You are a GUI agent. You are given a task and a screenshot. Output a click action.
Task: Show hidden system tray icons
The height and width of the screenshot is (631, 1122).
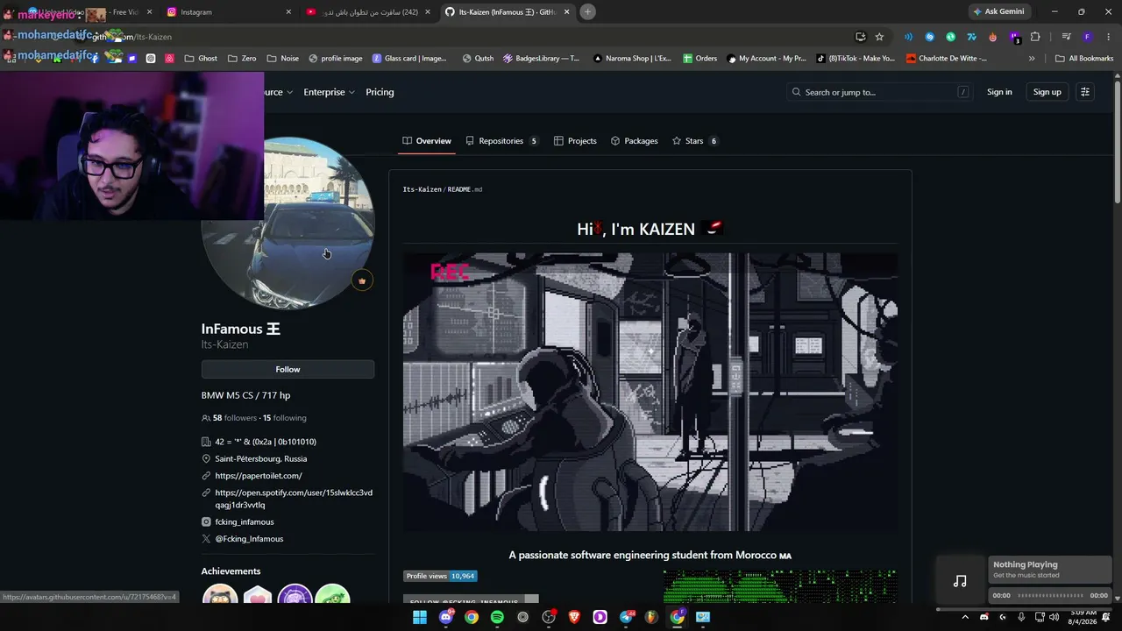[x=965, y=617]
